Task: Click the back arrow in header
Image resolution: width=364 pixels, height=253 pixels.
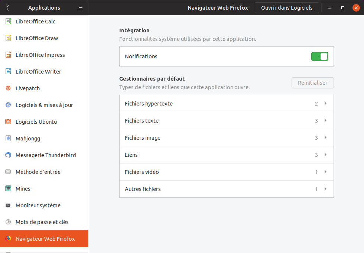Action: (x=8, y=8)
